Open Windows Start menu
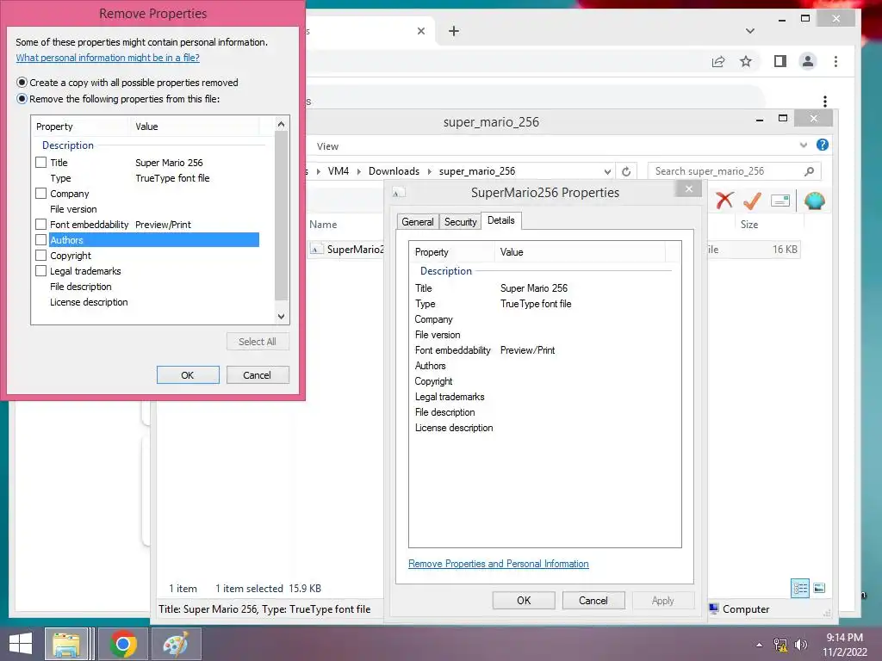The image size is (882, 661). point(21,644)
